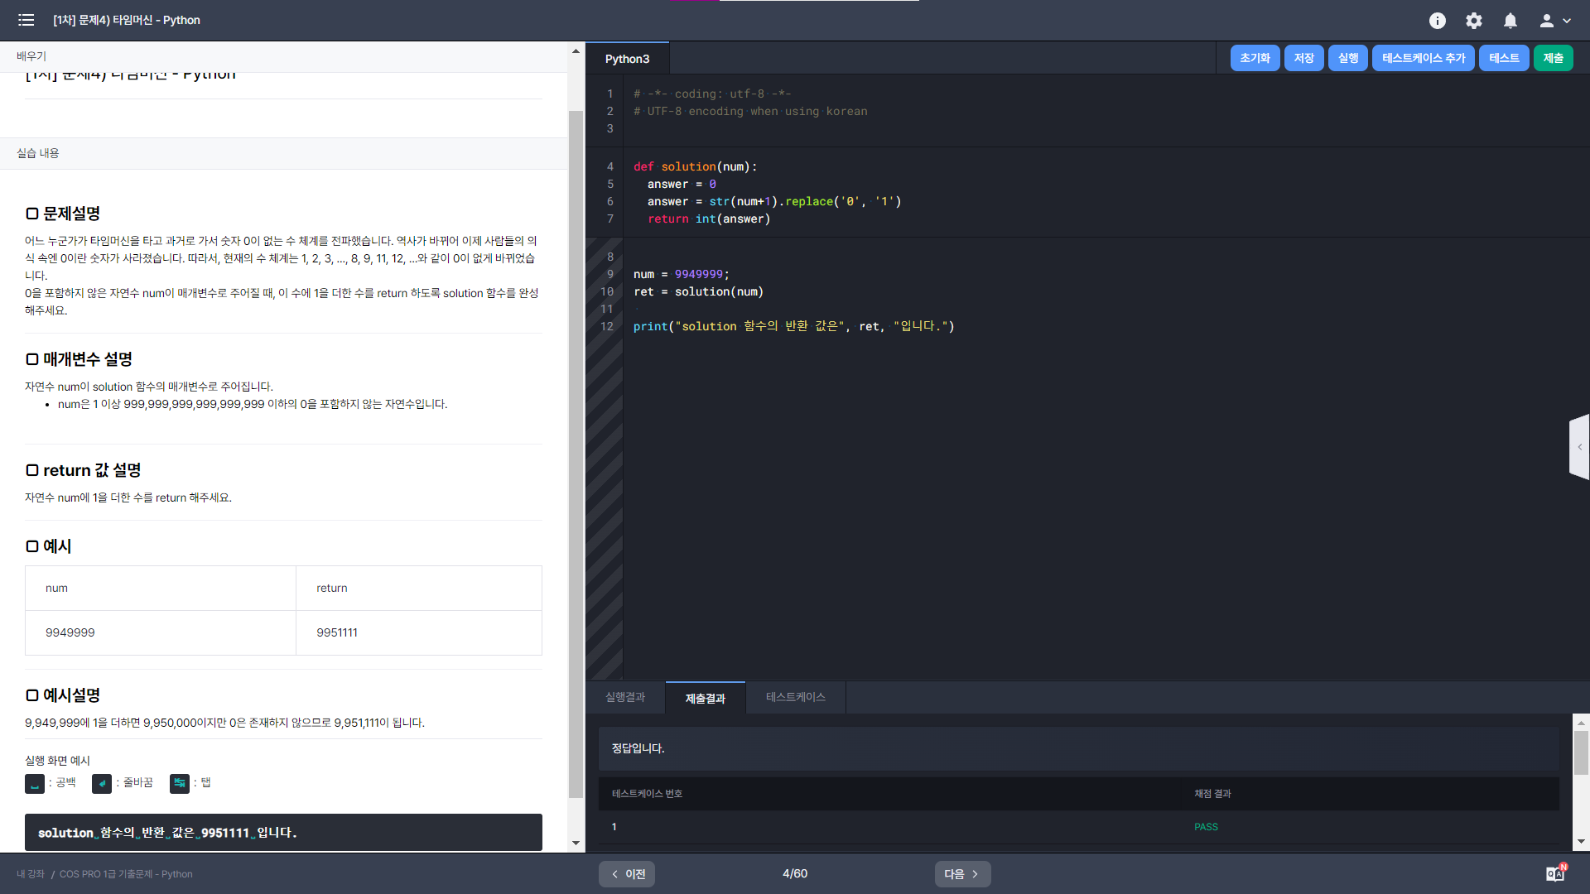Screen dimensions: 1590x894
Task: Open the hamburger menu icon
Action: click(26, 20)
